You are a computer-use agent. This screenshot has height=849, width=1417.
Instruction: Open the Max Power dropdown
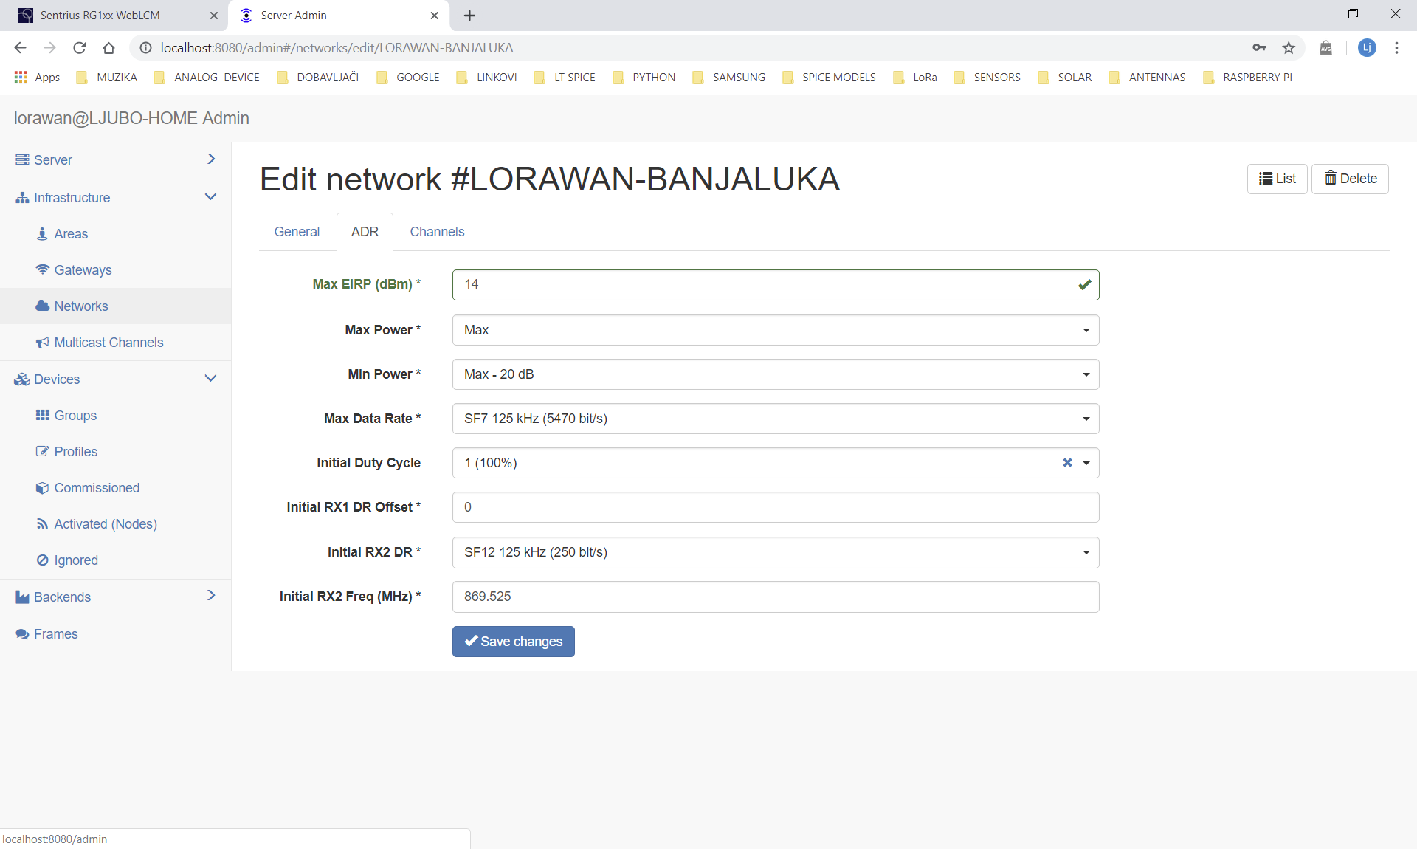click(1085, 330)
